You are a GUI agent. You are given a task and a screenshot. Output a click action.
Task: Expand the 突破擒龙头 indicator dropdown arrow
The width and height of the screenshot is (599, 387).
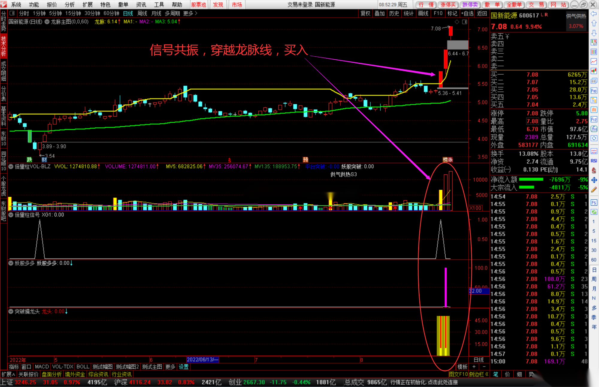[11, 311]
